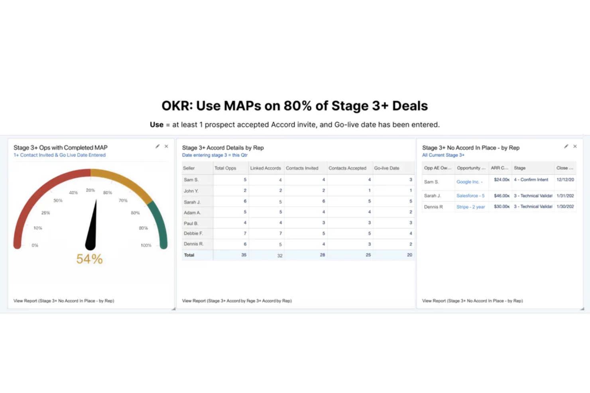The width and height of the screenshot is (590, 393).
Task: Click the Go-live Date column header
Action: pyautogui.click(x=386, y=168)
